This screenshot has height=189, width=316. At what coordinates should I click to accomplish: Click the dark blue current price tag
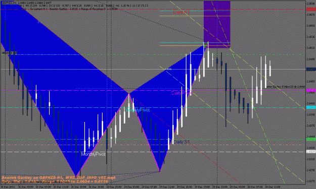point(311,69)
